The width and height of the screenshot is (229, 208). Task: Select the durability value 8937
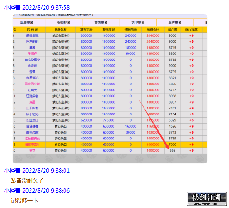(x=173, y=102)
